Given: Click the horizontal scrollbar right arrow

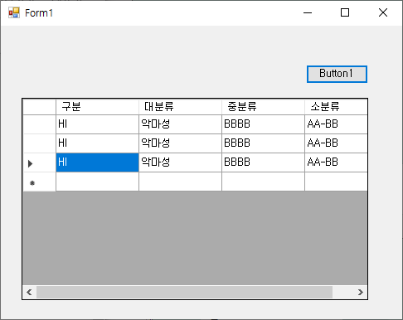Looking at the screenshot, I should 361,292.
